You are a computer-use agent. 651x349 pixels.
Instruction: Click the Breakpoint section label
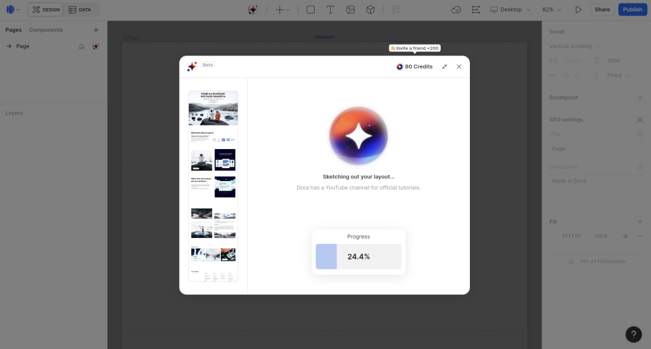pos(564,98)
